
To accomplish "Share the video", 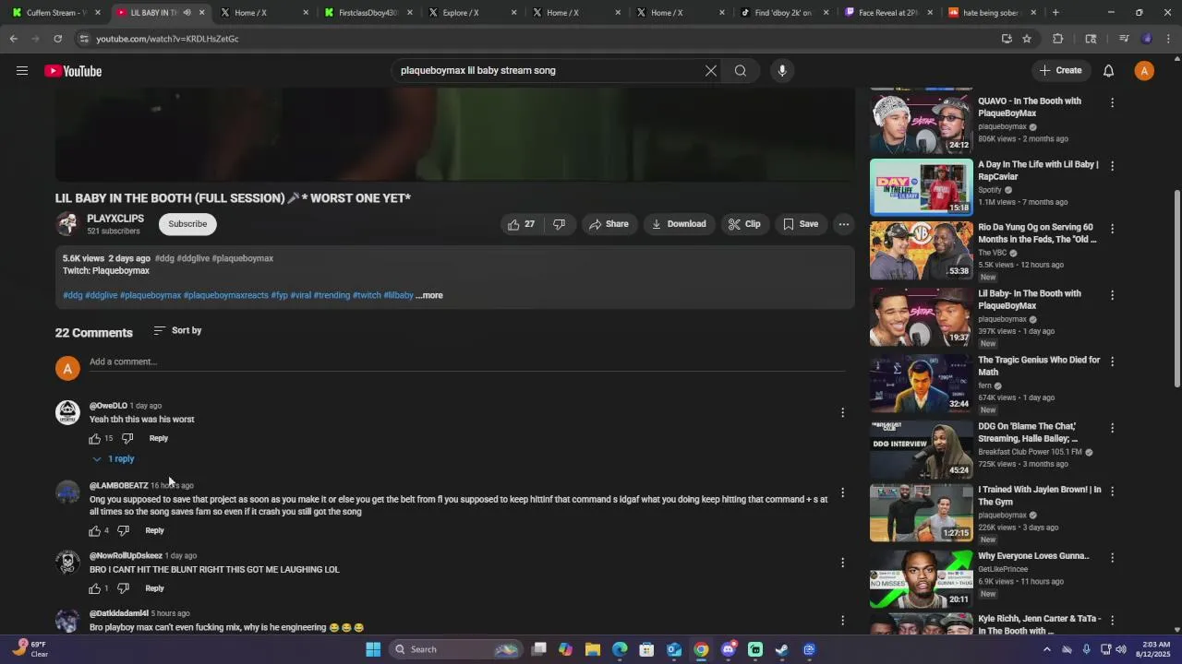I will tap(609, 224).
